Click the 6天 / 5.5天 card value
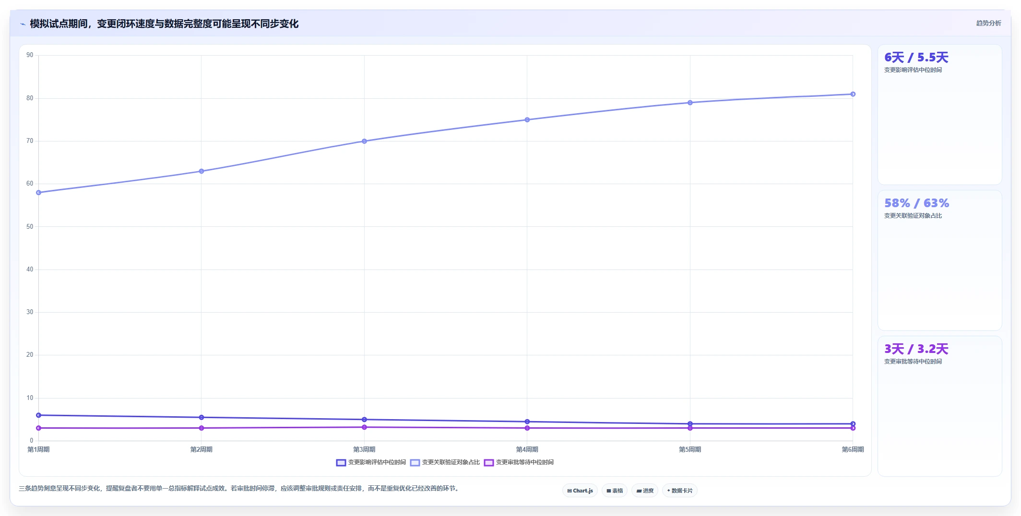 [x=916, y=58]
